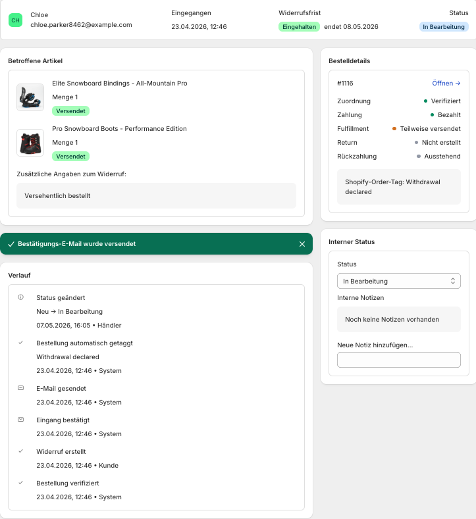
Task: Click the green dot beside Bezahlt
Action: tap(433, 115)
